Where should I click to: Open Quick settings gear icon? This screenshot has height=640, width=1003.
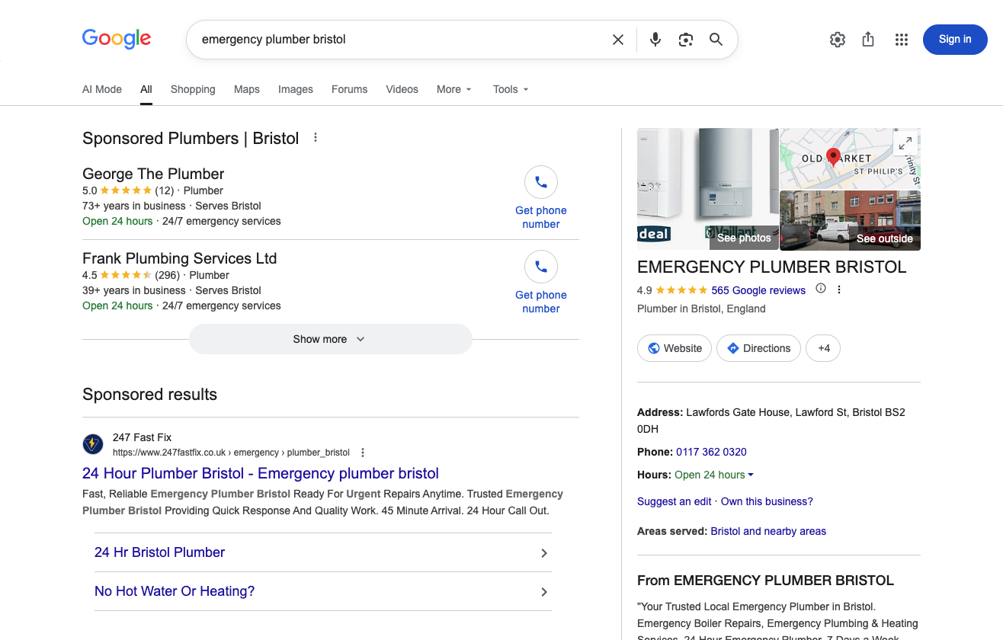(x=838, y=40)
